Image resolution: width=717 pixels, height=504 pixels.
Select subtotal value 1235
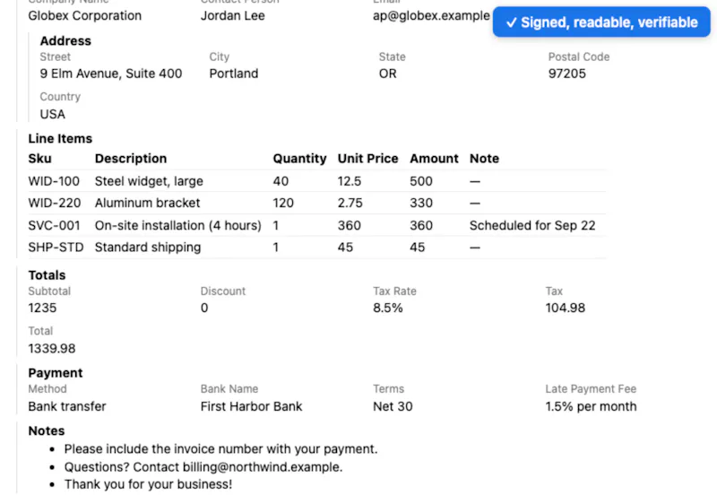pyautogui.click(x=42, y=308)
